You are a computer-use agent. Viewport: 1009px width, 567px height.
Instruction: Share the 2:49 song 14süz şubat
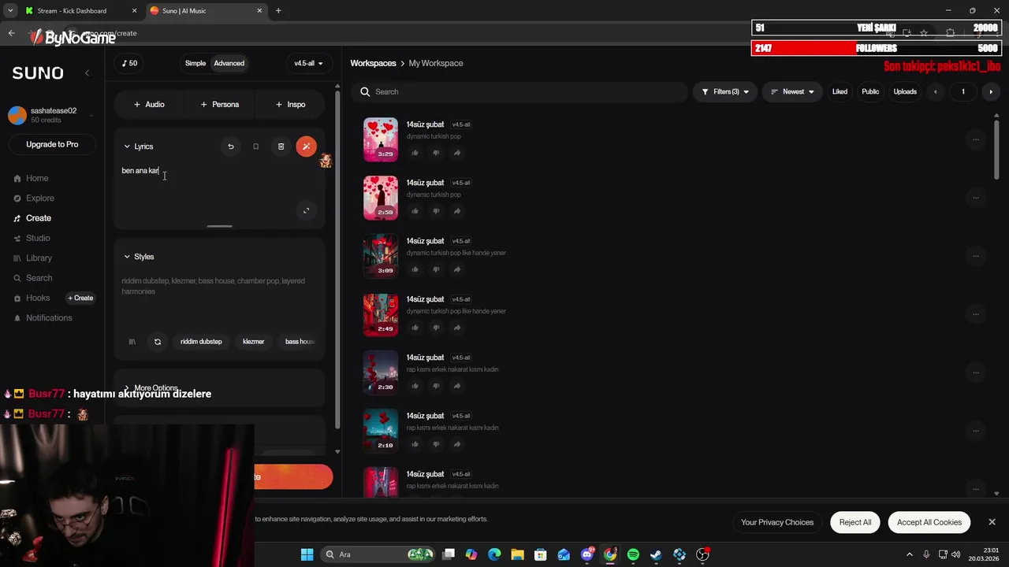(x=457, y=328)
